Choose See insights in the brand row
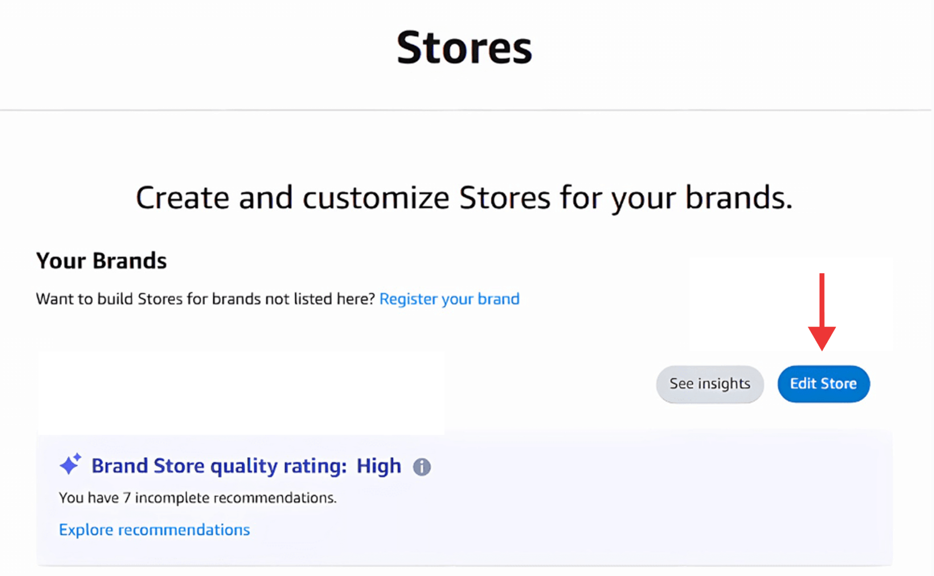This screenshot has width=934, height=576. tap(710, 384)
